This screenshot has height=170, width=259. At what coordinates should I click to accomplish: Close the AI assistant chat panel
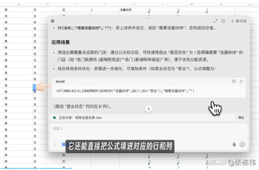click(53, 21)
